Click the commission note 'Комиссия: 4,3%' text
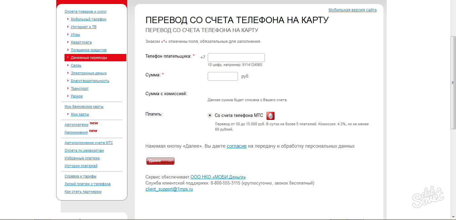Viewport: 456px width, 220px height. click(331, 124)
